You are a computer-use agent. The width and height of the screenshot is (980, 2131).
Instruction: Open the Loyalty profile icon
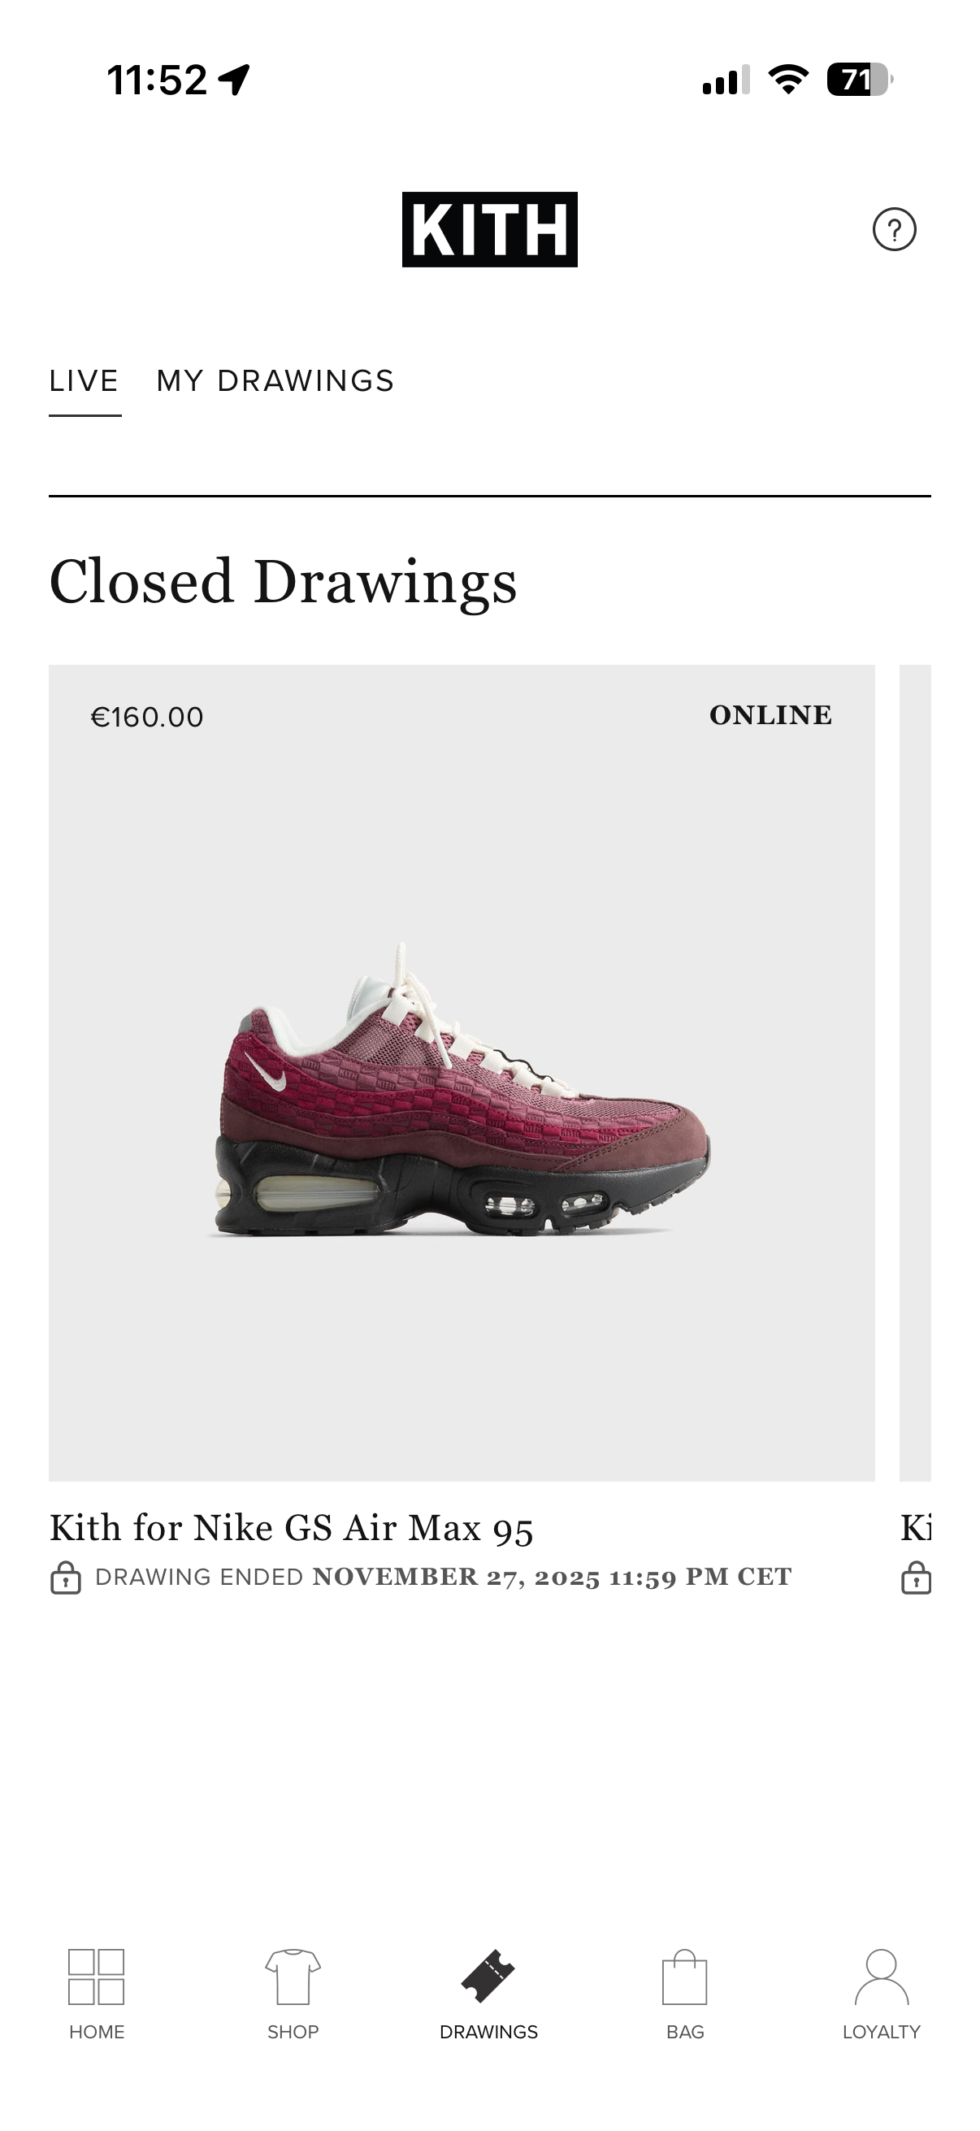click(882, 1977)
